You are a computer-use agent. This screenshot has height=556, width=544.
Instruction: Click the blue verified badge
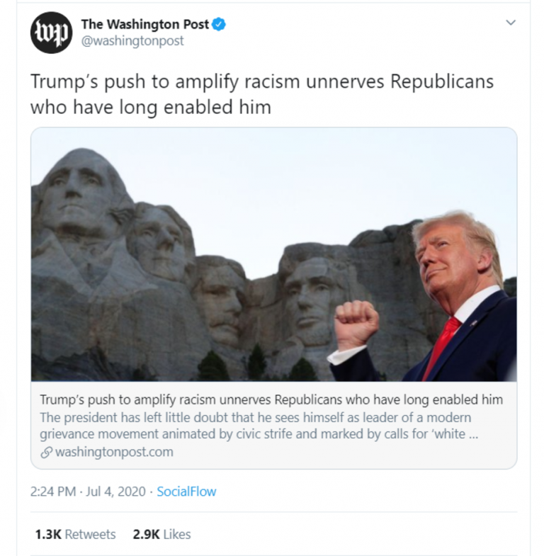(x=219, y=25)
